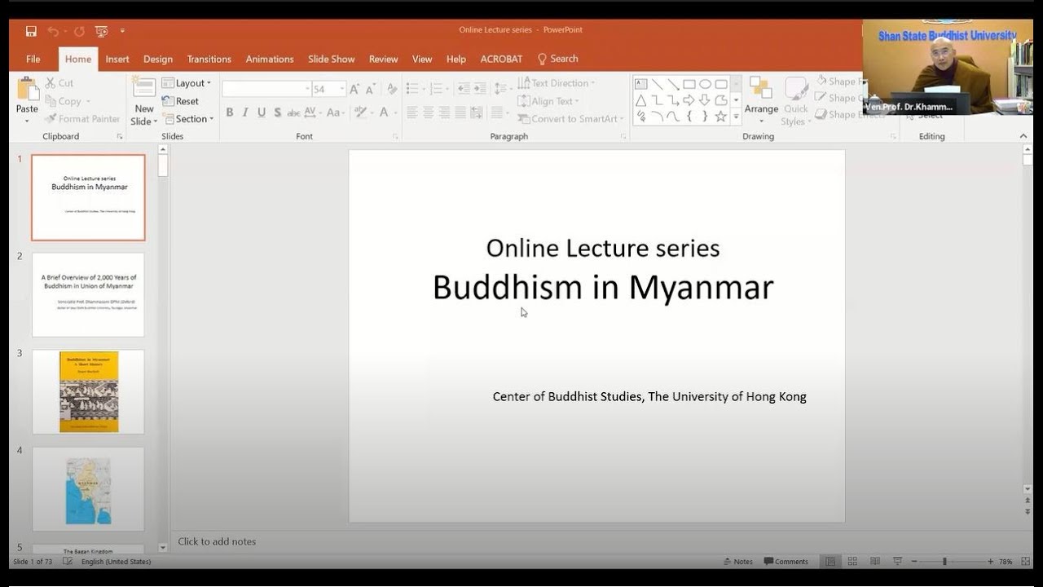Collapse the ribbon with the caret arrow
This screenshot has width=1043, height=587.
(1024, 135)
